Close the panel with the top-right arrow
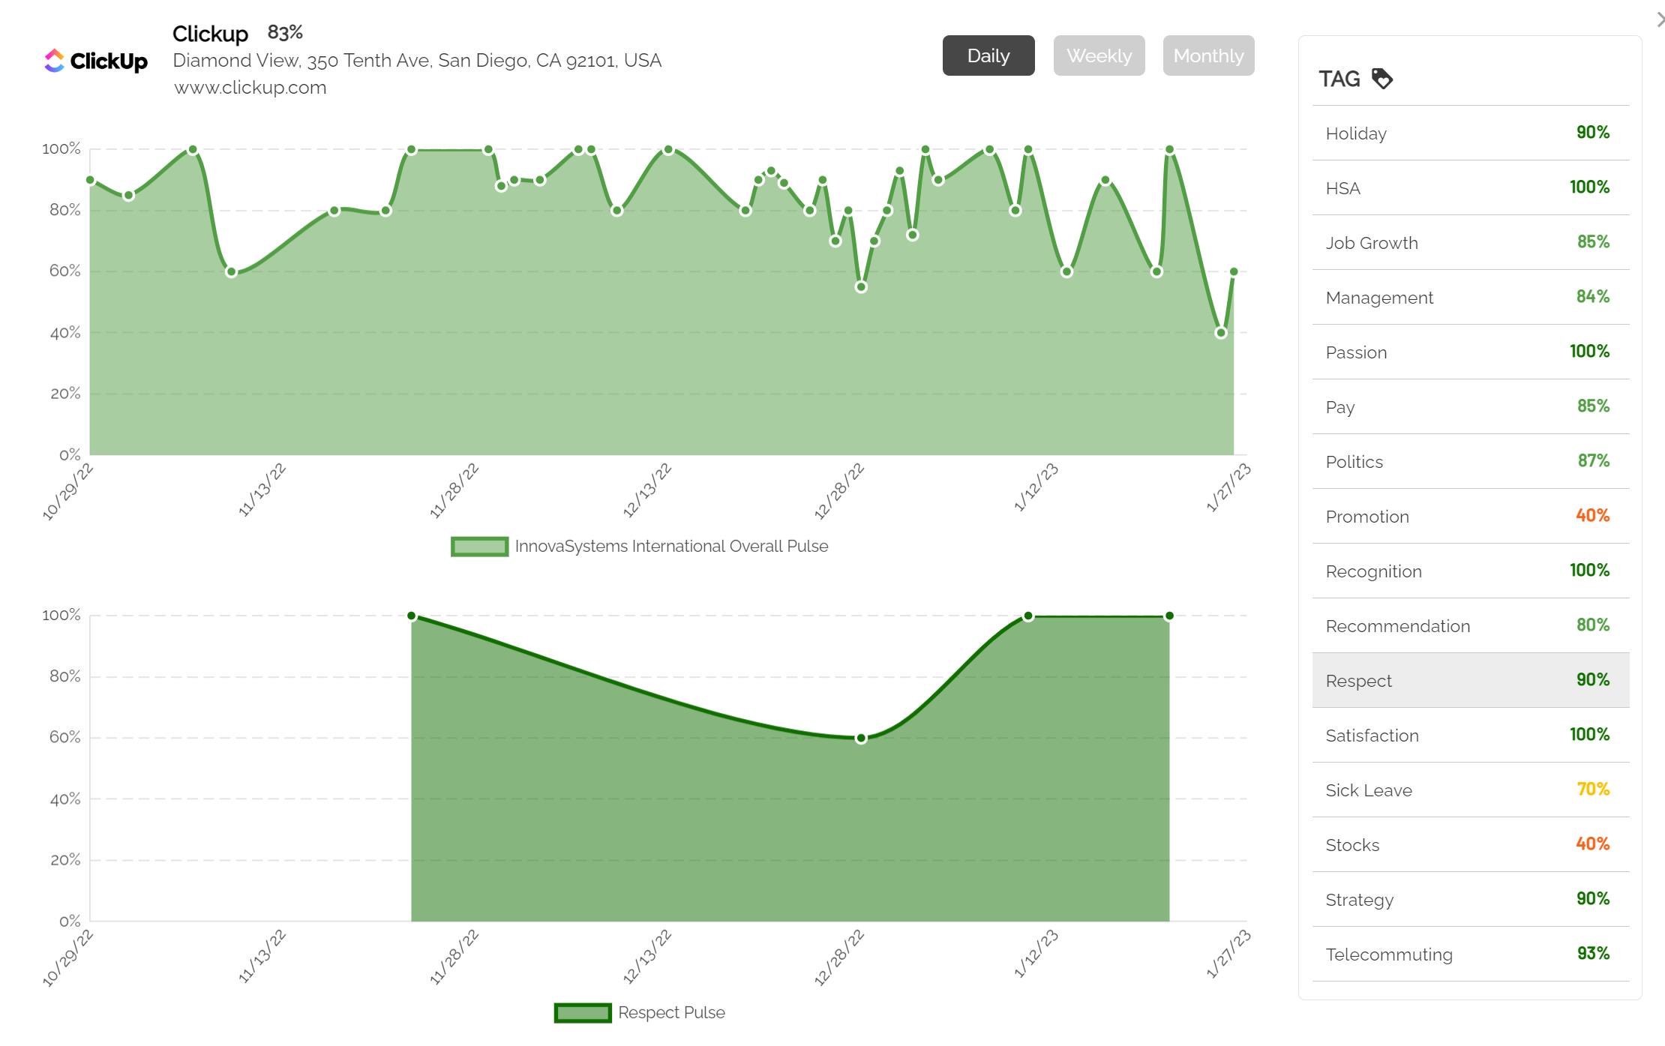This screenshot has height=1046, width=1665. pos(1659,20)
